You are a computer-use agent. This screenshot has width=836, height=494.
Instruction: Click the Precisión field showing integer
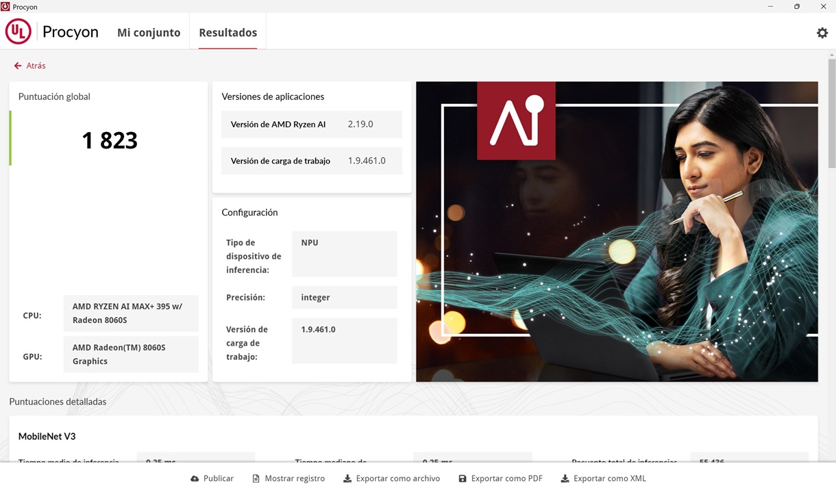pos(344,297)
